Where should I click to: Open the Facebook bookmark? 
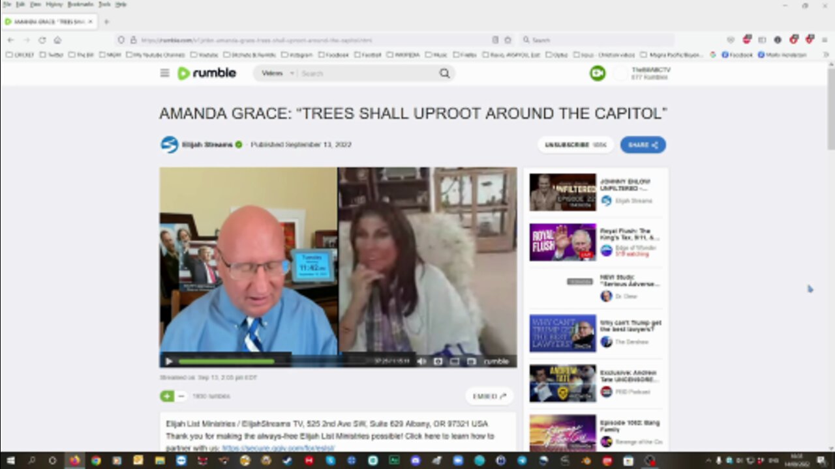point(737,55)
